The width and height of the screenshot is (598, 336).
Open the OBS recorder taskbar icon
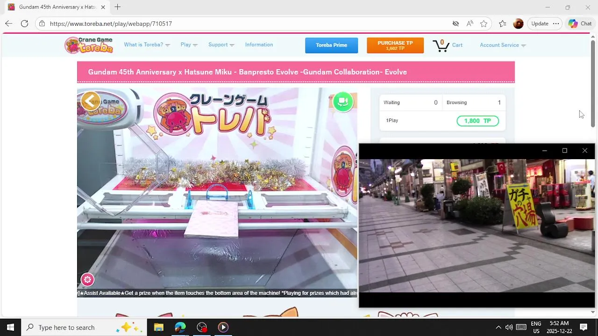click(x=201, y=327)
